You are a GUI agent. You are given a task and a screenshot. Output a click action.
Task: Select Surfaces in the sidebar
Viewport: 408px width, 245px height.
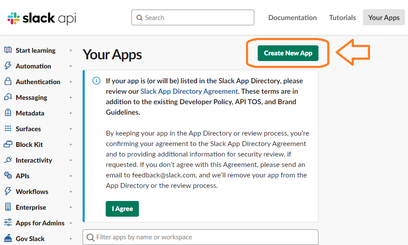tap(28, 129)
